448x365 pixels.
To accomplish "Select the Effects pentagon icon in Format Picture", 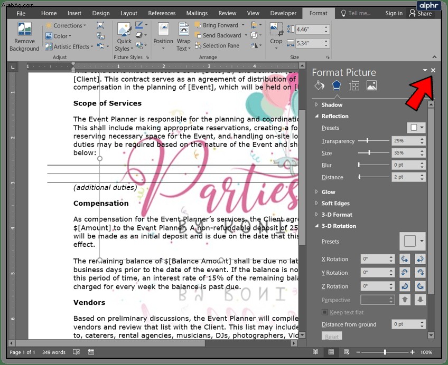I will tap(337, 85).
